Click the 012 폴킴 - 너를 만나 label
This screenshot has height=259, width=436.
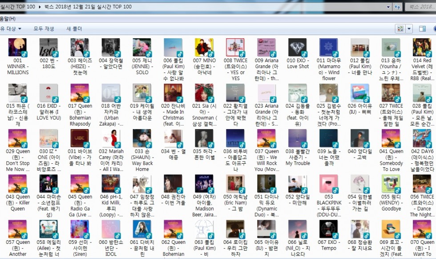[360, 66]
